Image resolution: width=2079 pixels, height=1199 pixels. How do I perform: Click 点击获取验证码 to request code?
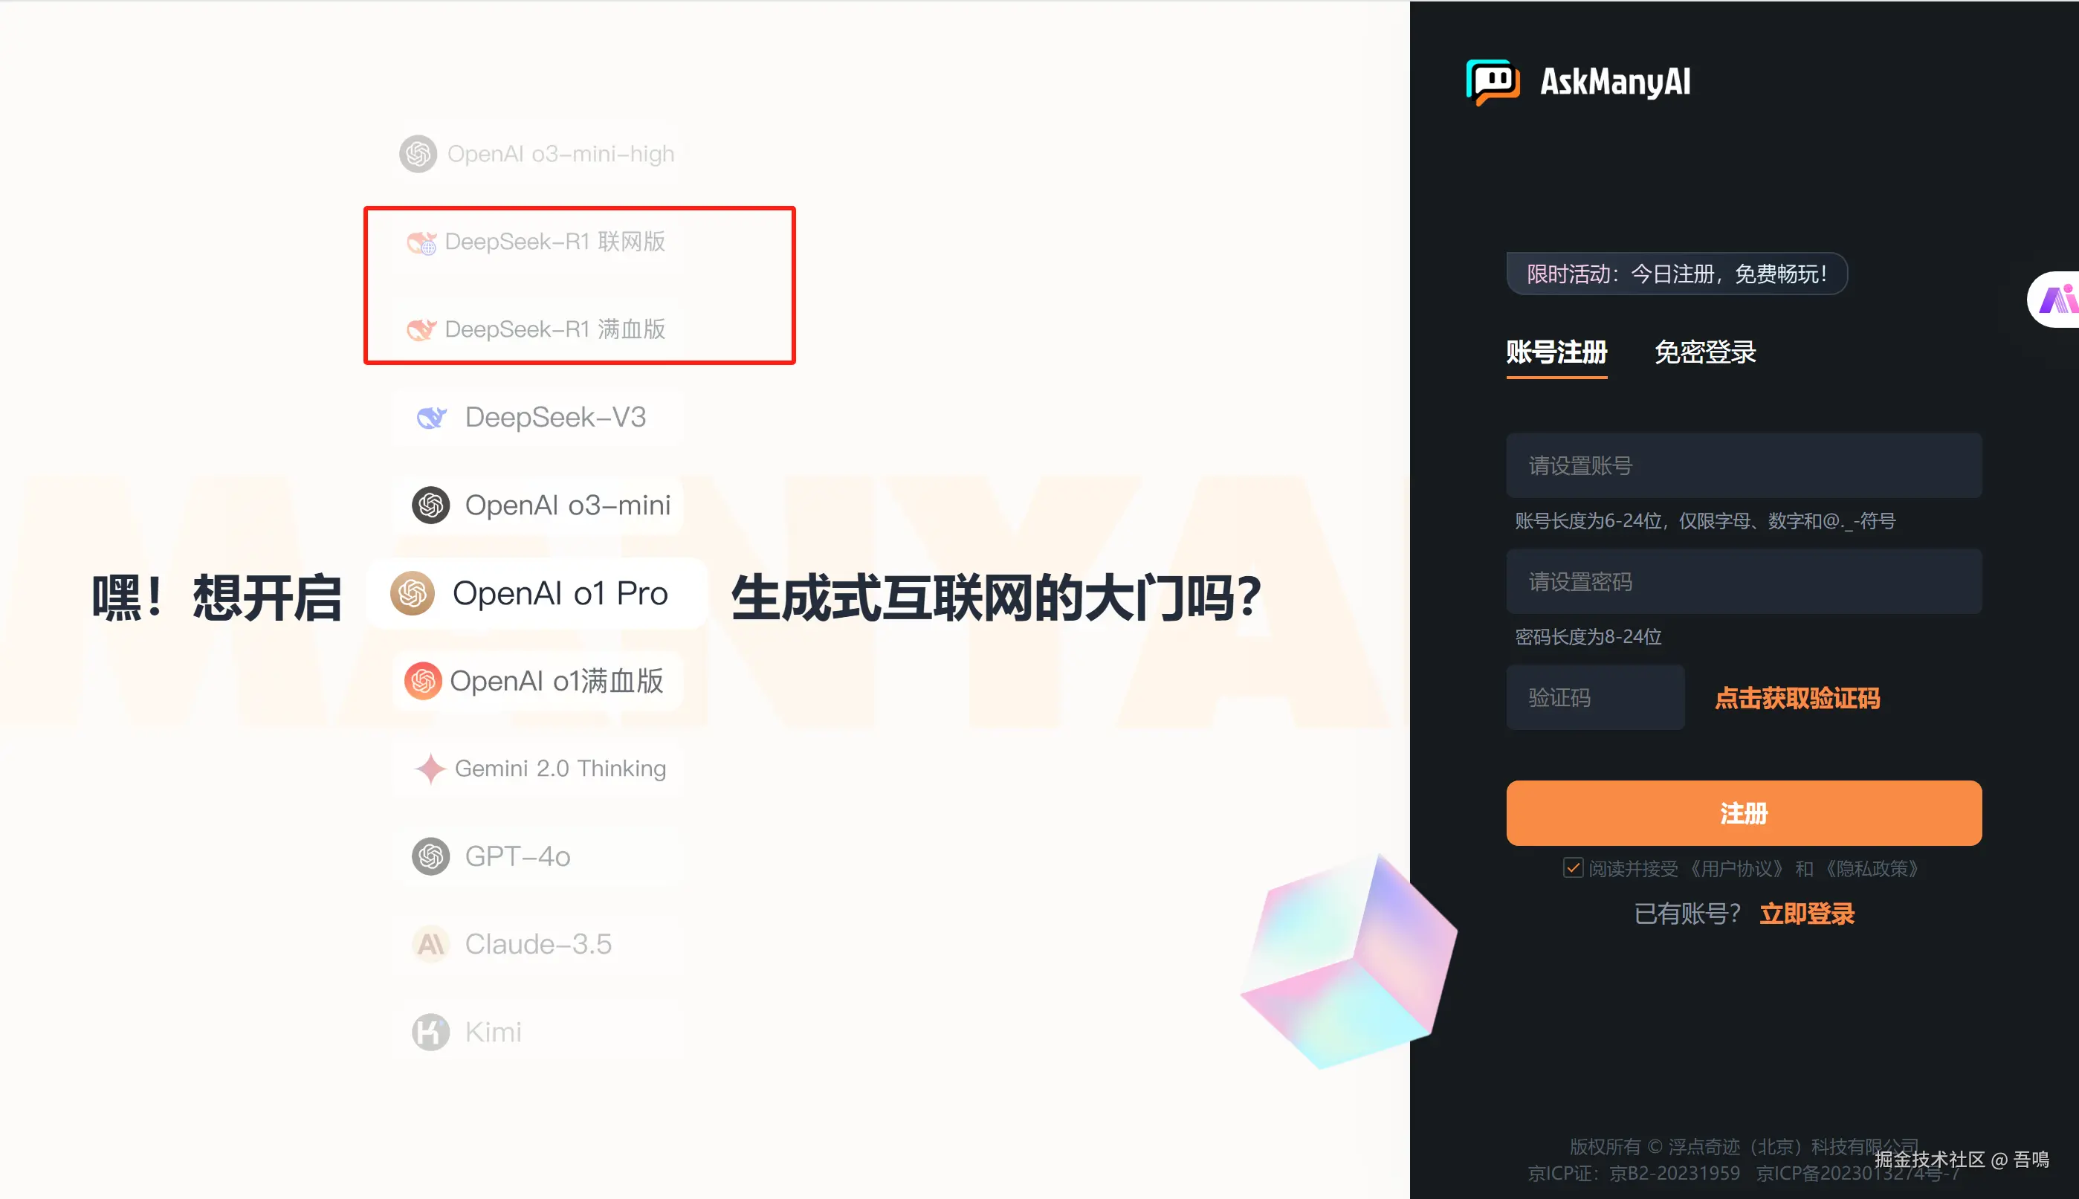coord(1797,698)
